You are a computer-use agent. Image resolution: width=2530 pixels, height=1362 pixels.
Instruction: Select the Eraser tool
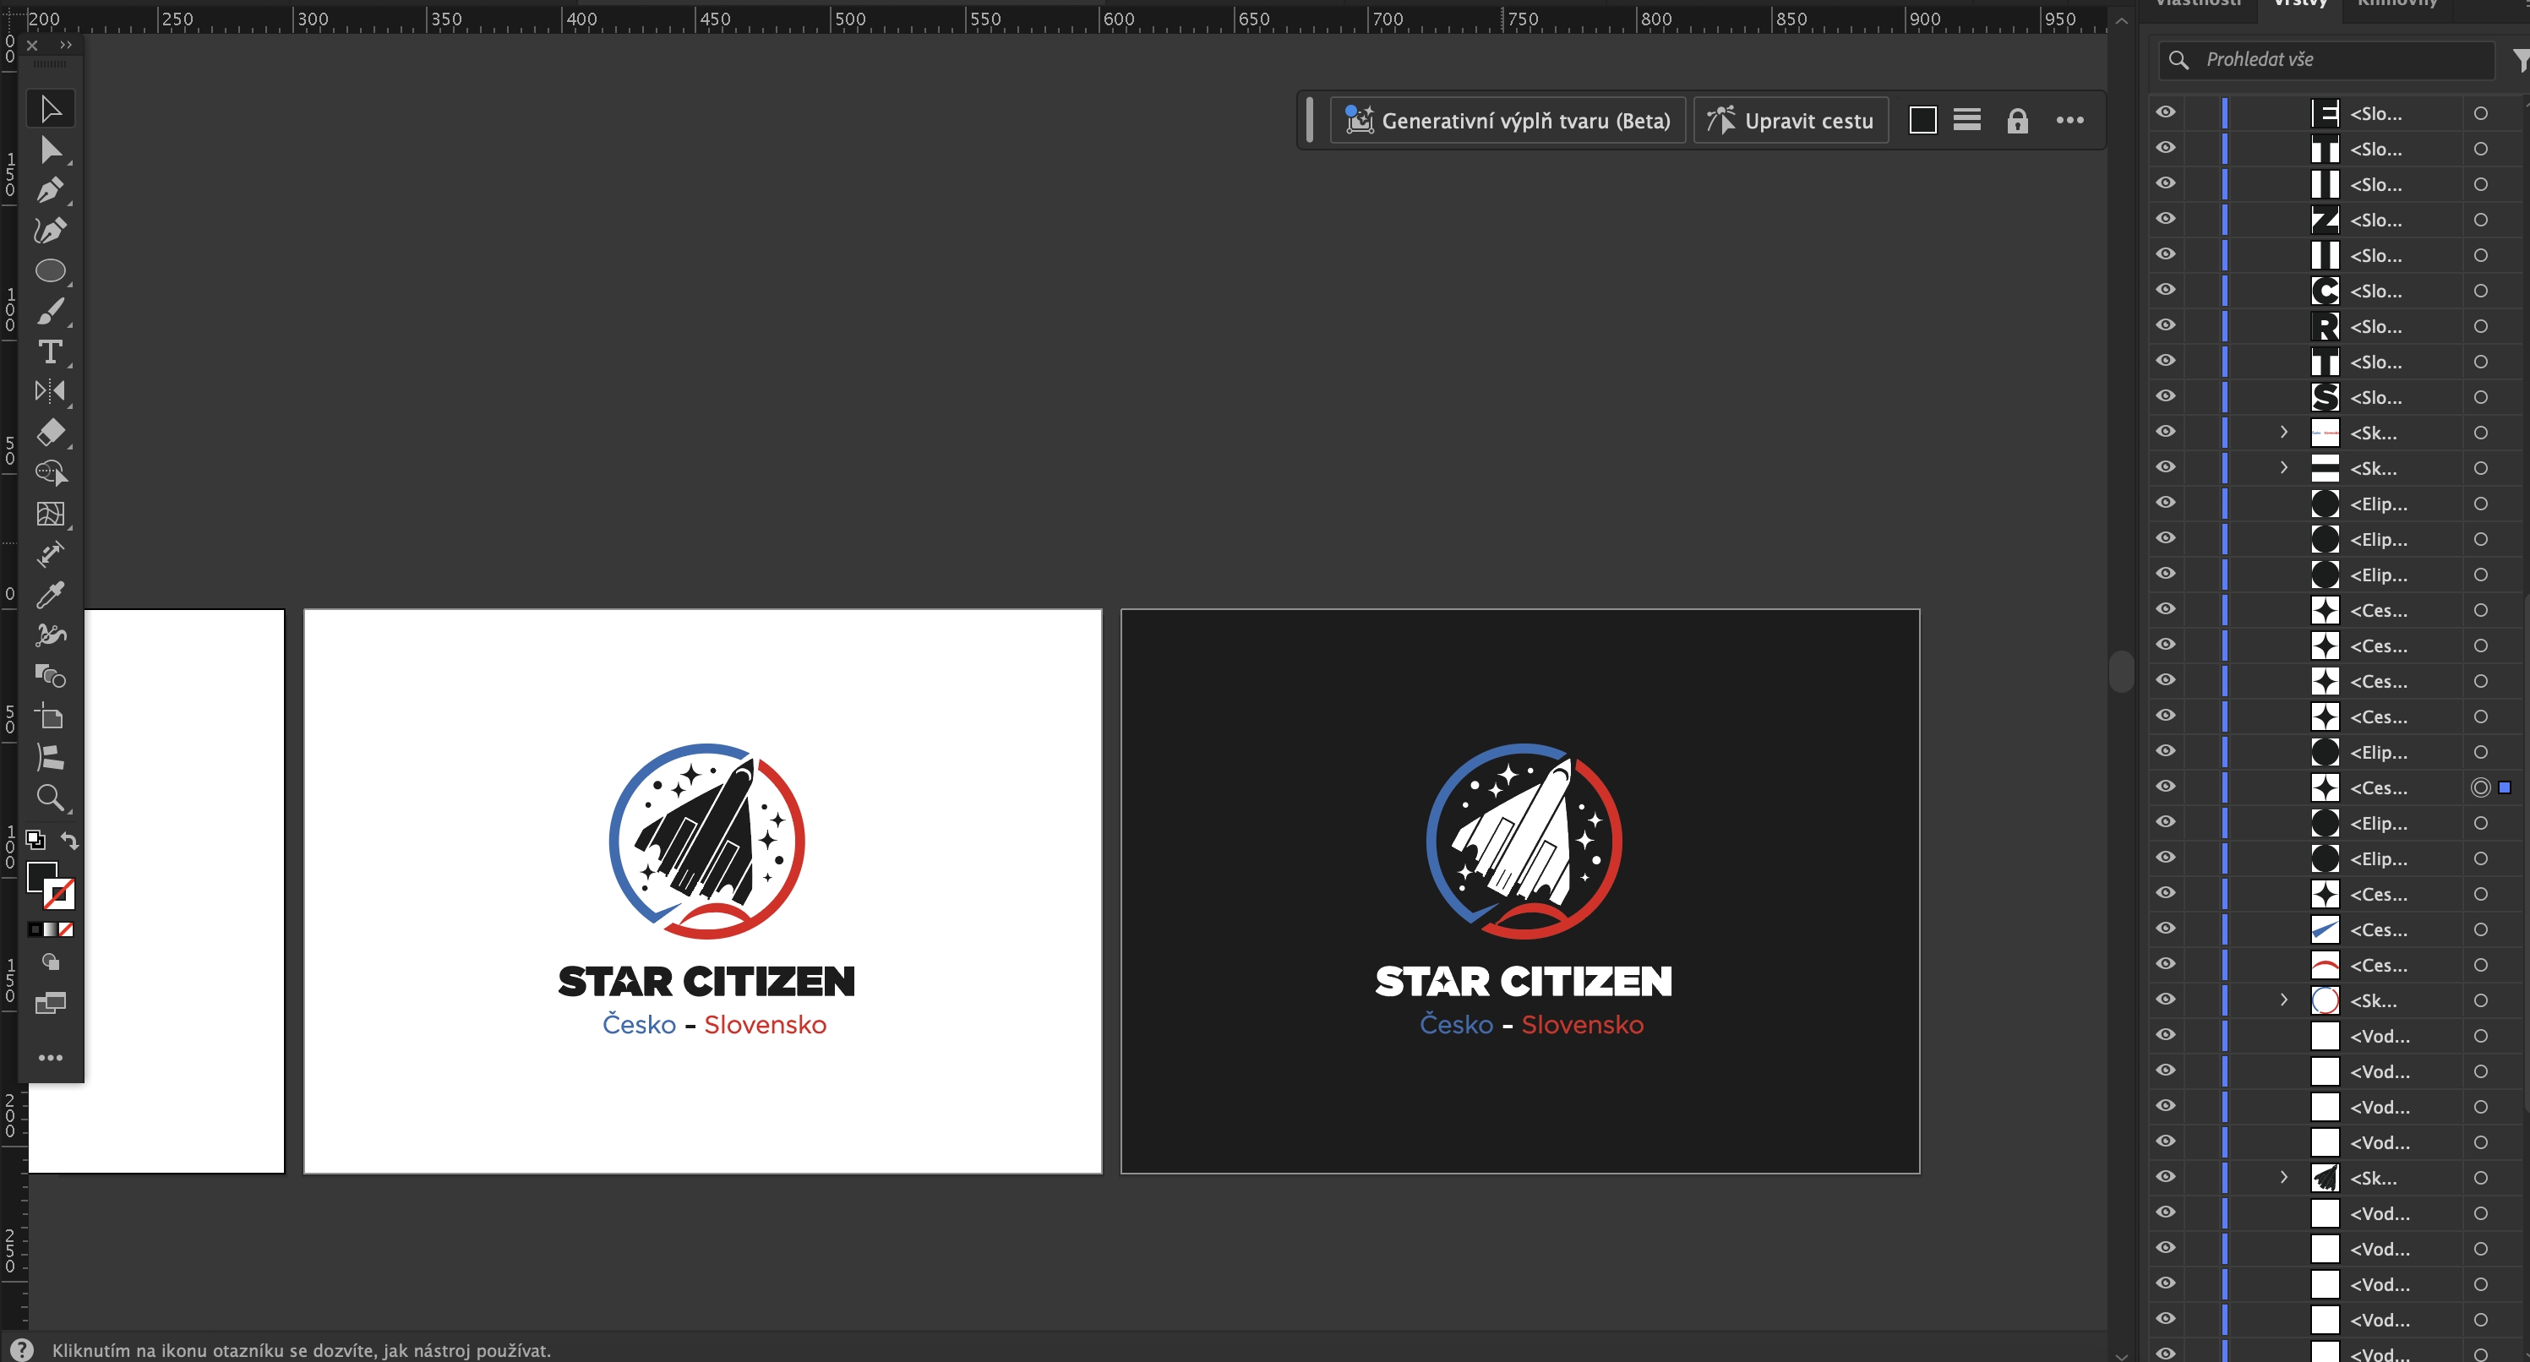[x=50, y=432]
